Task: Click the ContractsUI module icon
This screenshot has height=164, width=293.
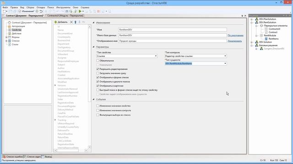Action: (x=266, y=29)
